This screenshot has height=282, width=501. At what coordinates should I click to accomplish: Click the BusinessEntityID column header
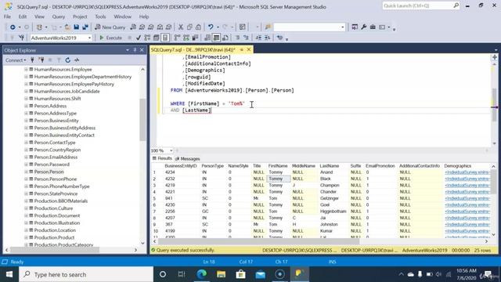point(181,166)
